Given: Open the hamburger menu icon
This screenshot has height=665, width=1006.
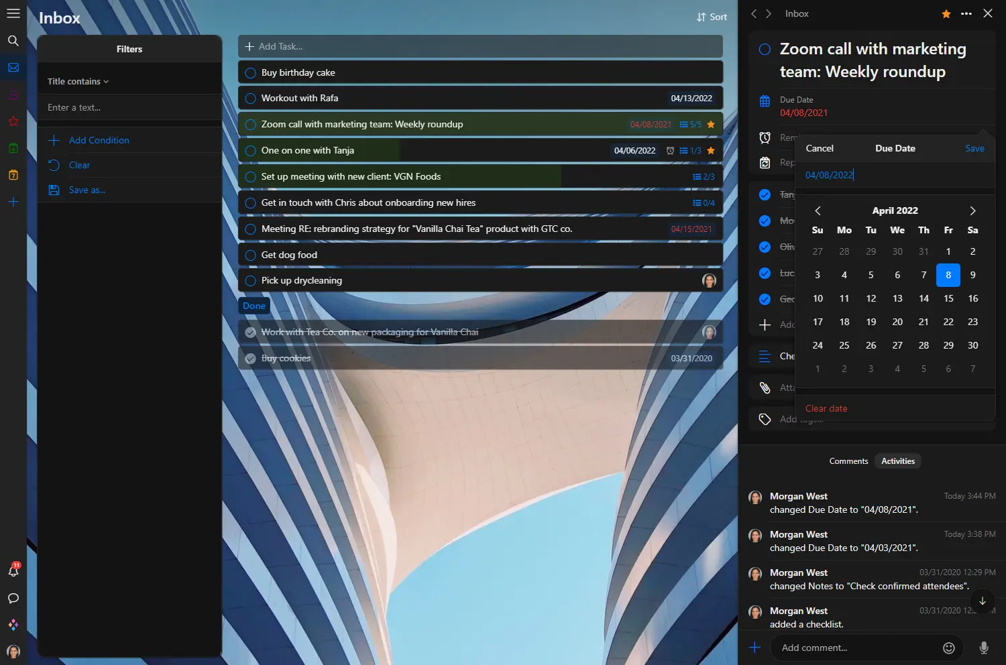Looking at the screenshot, I should [13, 13].
